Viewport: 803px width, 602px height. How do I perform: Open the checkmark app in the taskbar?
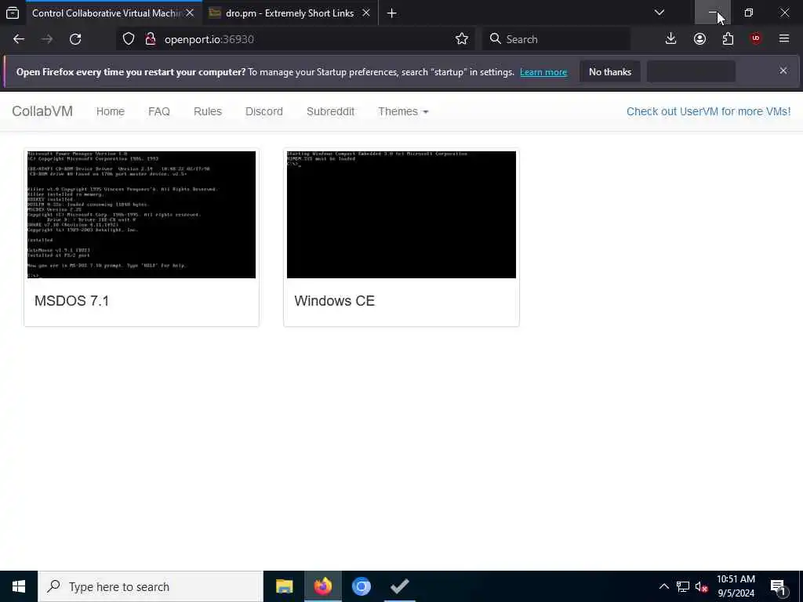(399, 586)
